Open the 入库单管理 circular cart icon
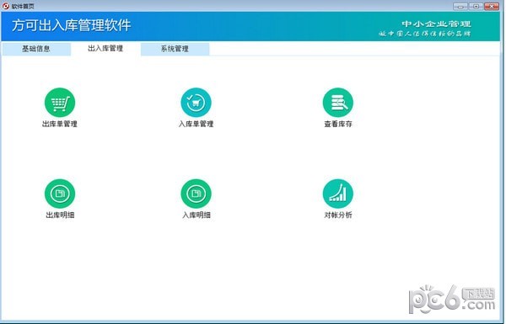This screenshot has height=324, width=506. tap(196, 103)
